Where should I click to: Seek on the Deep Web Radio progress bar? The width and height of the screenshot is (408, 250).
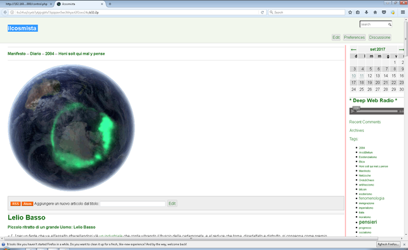[377, 111]
